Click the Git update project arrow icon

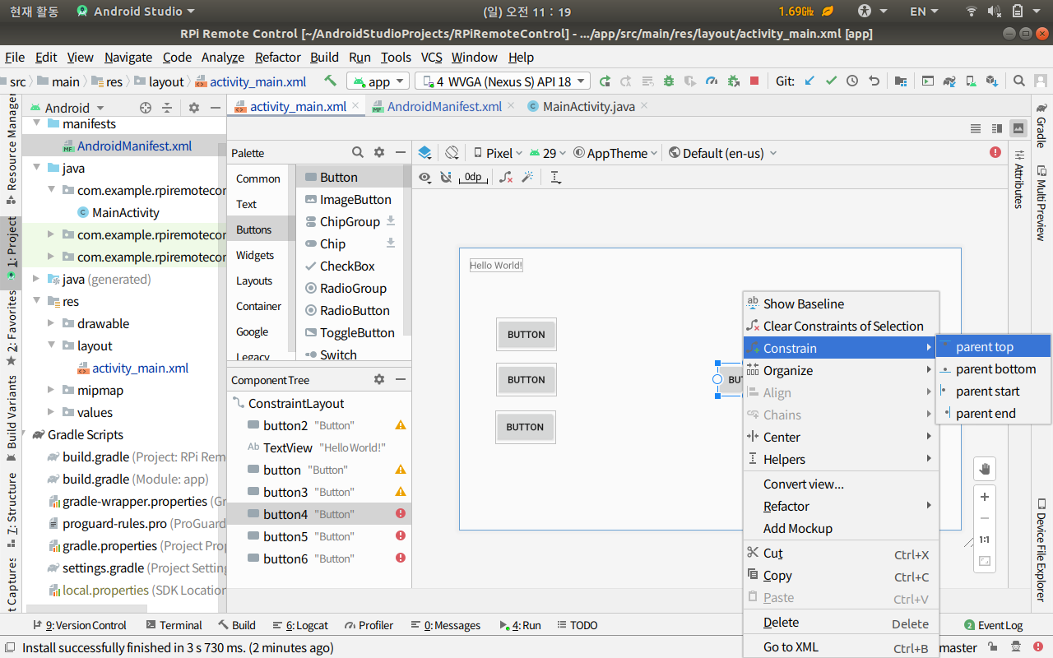coord(809,81)
